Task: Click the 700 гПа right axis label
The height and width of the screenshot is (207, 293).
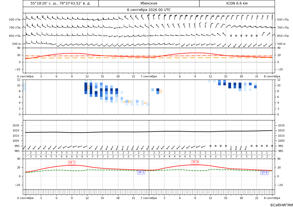Action: click(x=283, y=28)
